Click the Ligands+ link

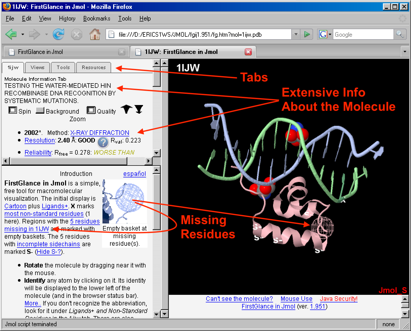click(x=55, y=206)
